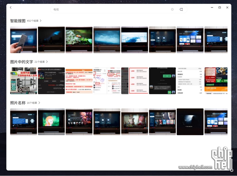Screen dimensions: 237x176
Task: Clear the search text with the X icon
Action: [x=172, y=9]
